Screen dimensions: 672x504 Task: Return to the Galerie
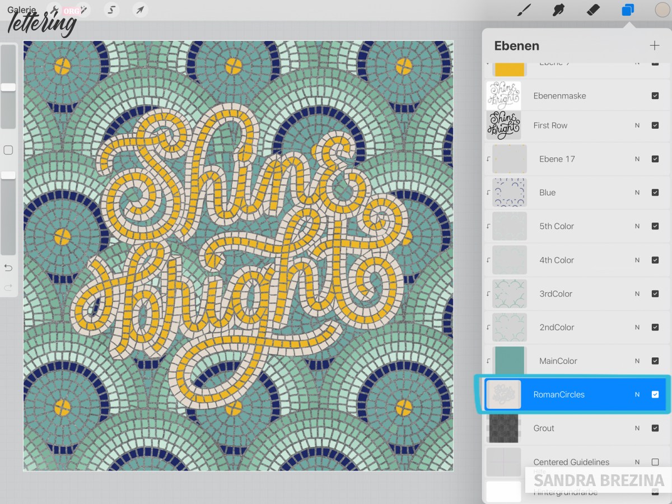click(22, 10)
